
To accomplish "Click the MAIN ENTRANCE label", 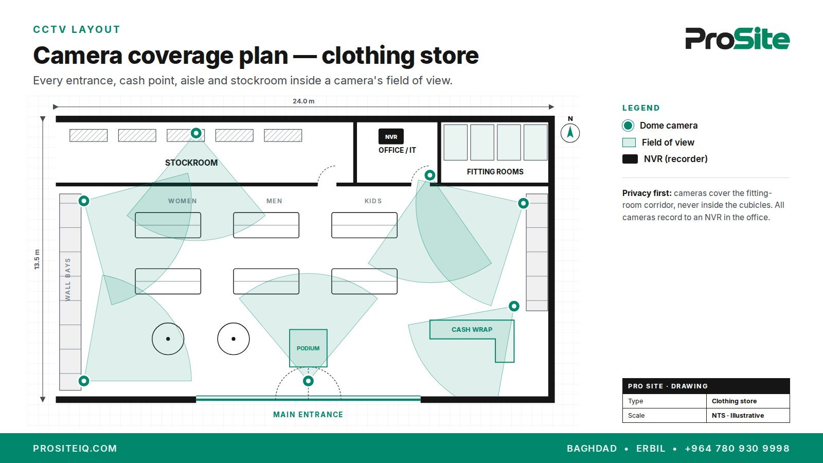I will [x=308, y=415].
